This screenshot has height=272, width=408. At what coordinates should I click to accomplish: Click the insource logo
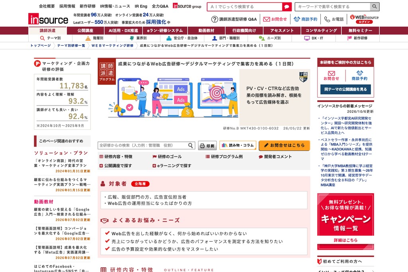coord(48,19)
